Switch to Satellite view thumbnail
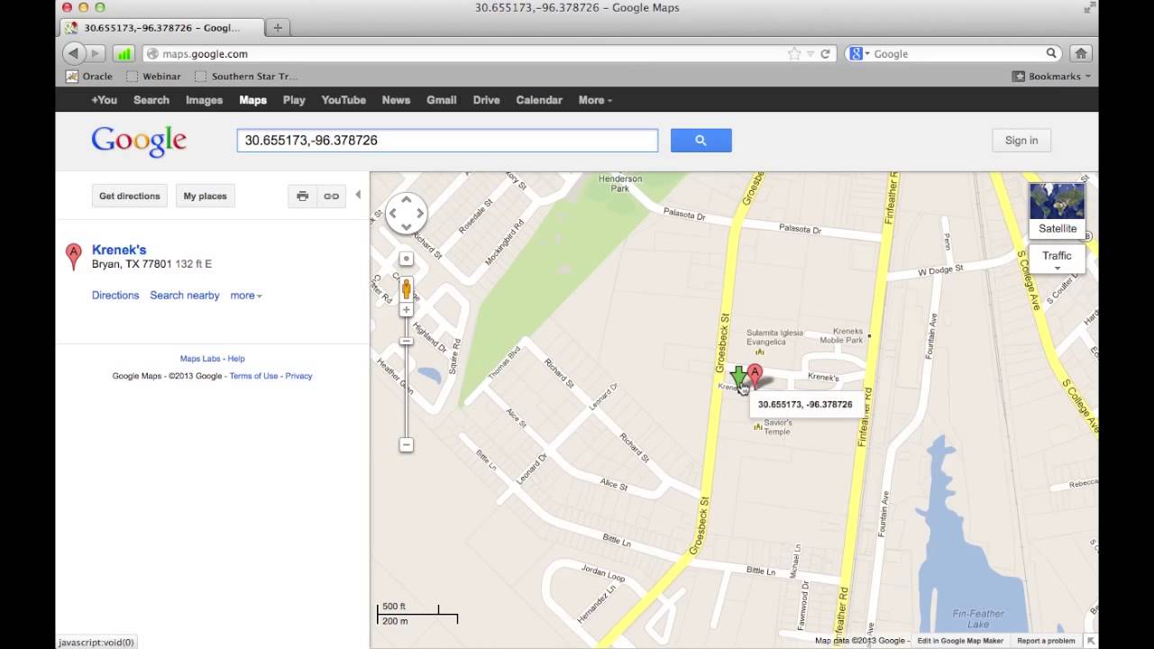Viewport: 1154px width, 649px height. coord(1058,209)
